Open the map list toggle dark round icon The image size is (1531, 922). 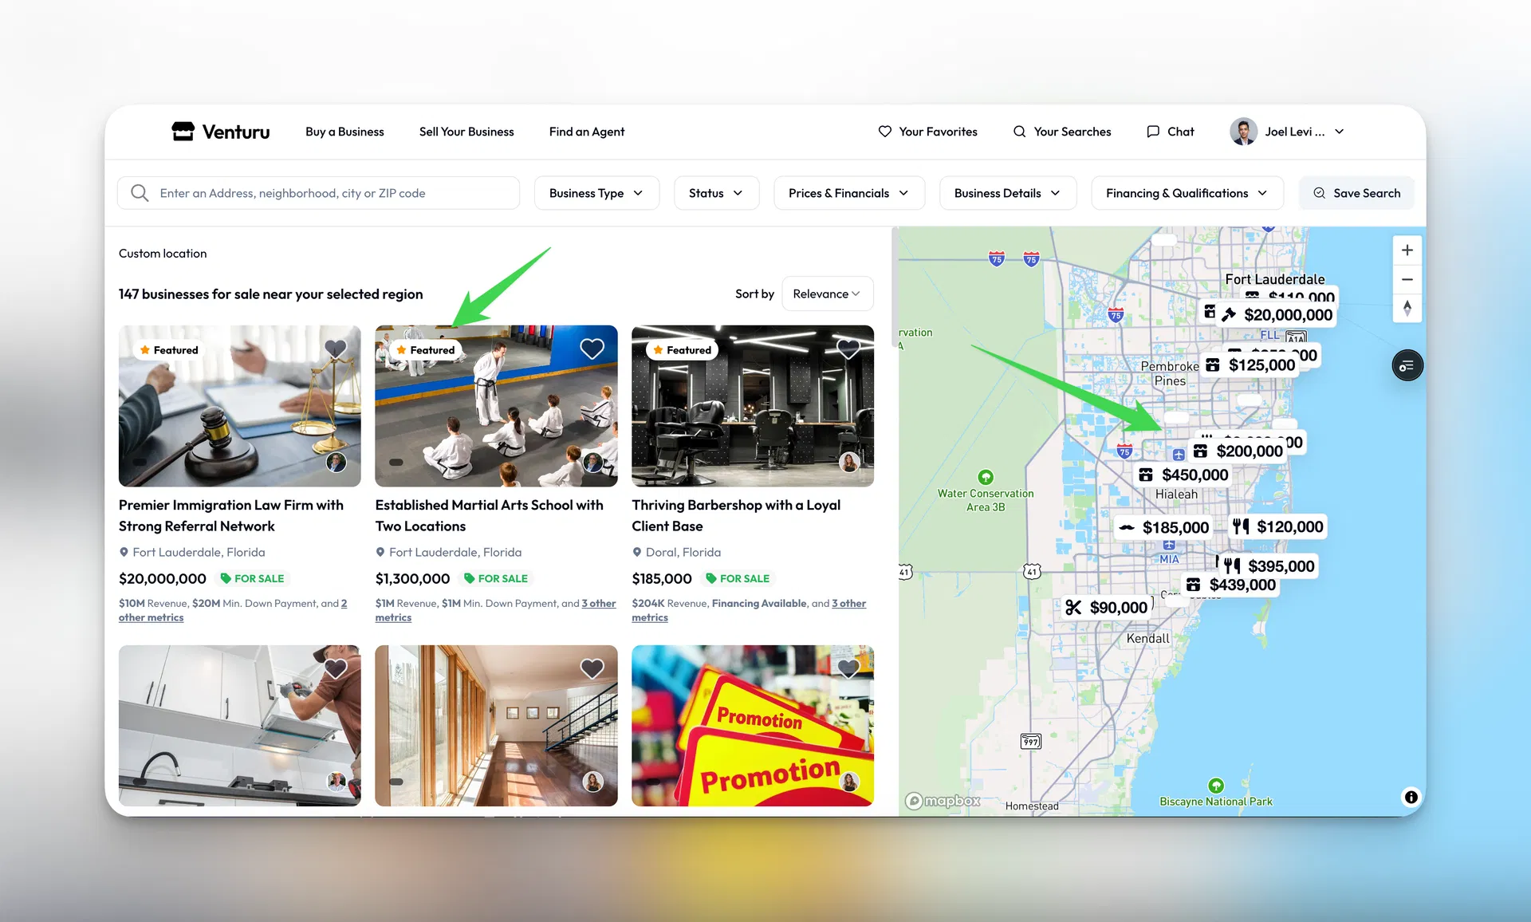1407,366
